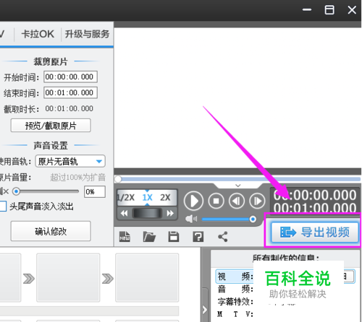Minimize the application window
Image resolution: width=362 pixels, height=322 pixels.
307,10
